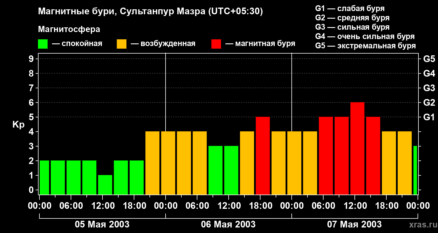Select the Kp 6 red bar on 07 Мая
Image resolution: width=438 pixels, height=233 pixels.
tap(357, 149)
